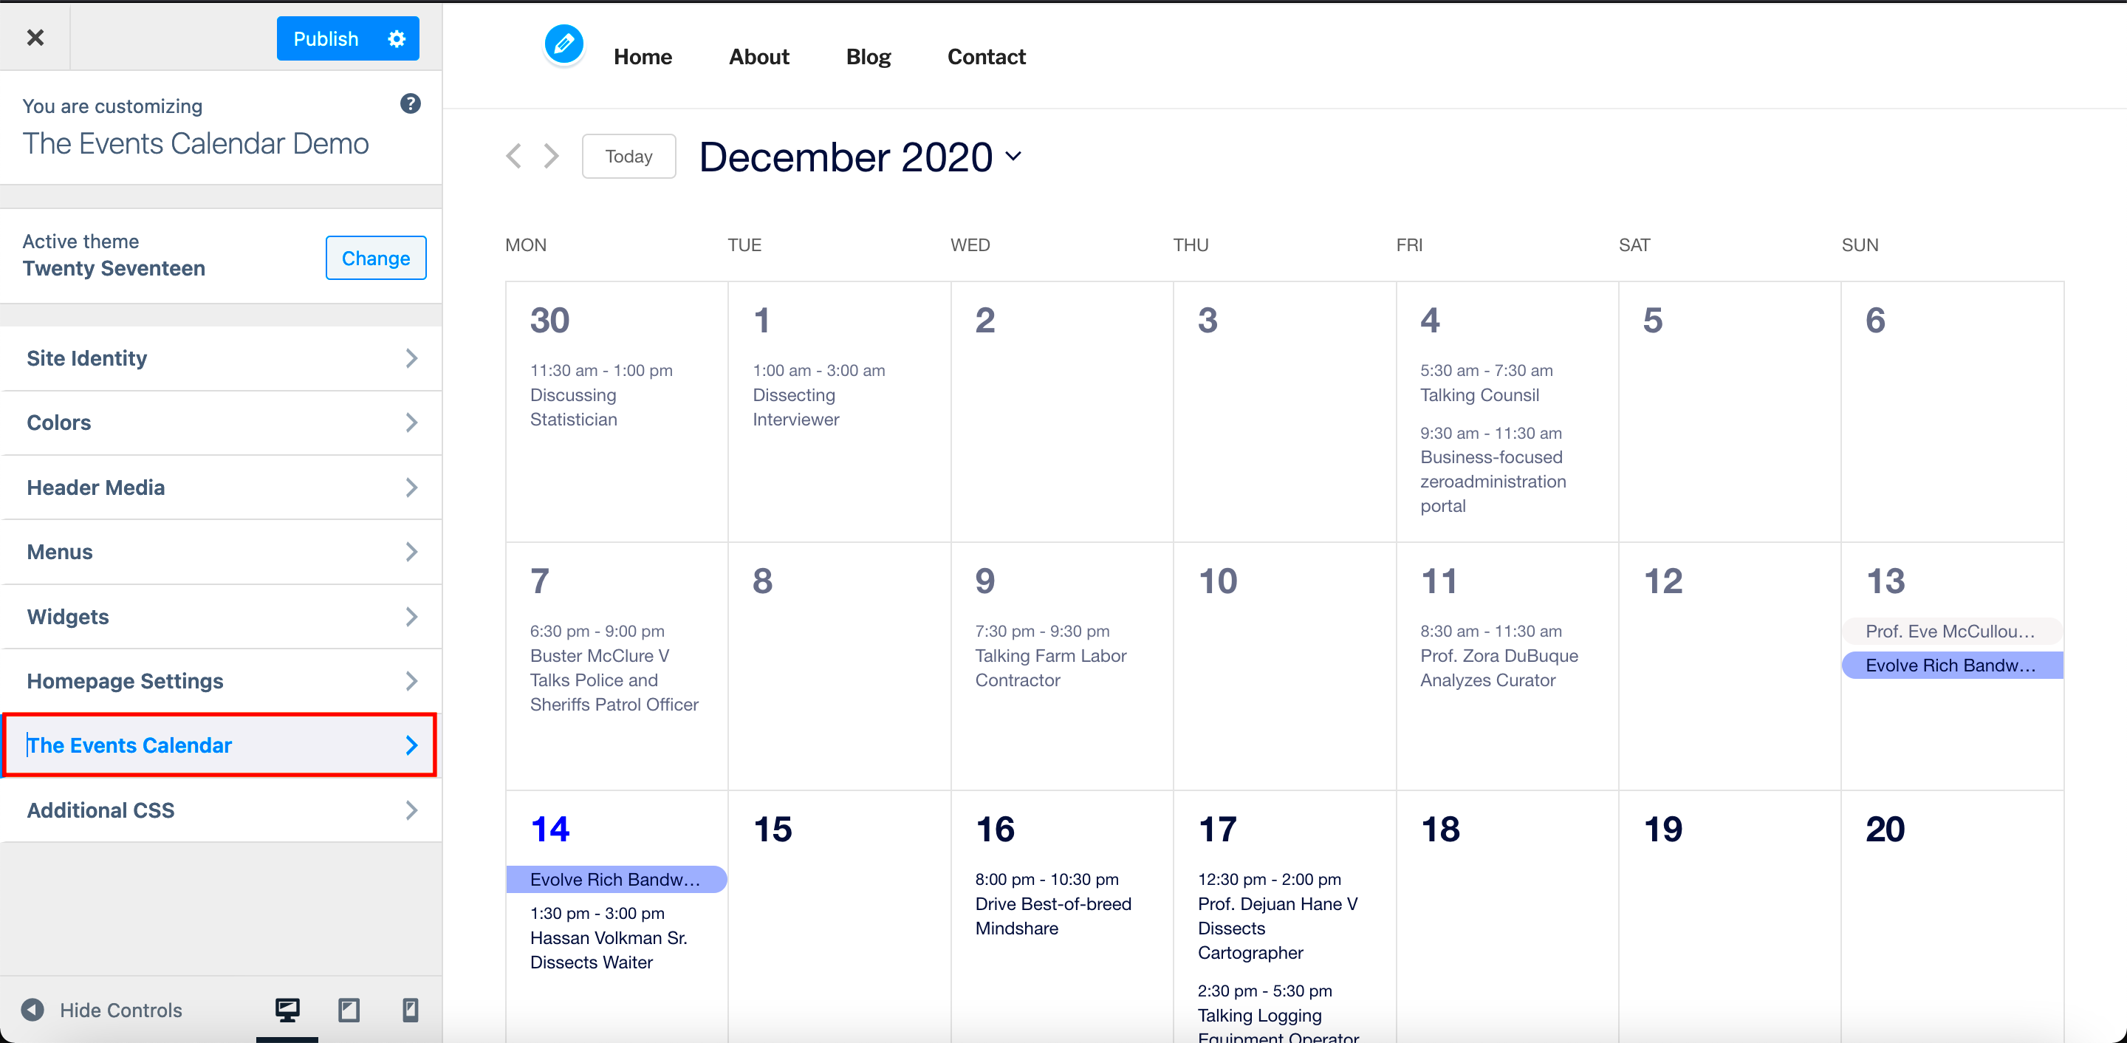Click the back navigation arrow icon

(514, 154)
